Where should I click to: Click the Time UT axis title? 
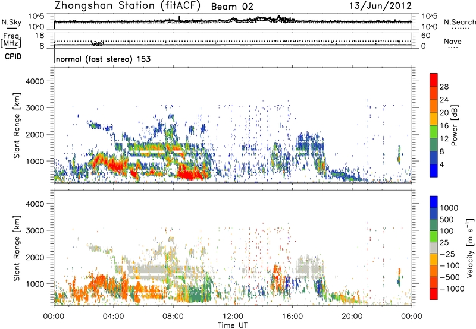point(233,325)
